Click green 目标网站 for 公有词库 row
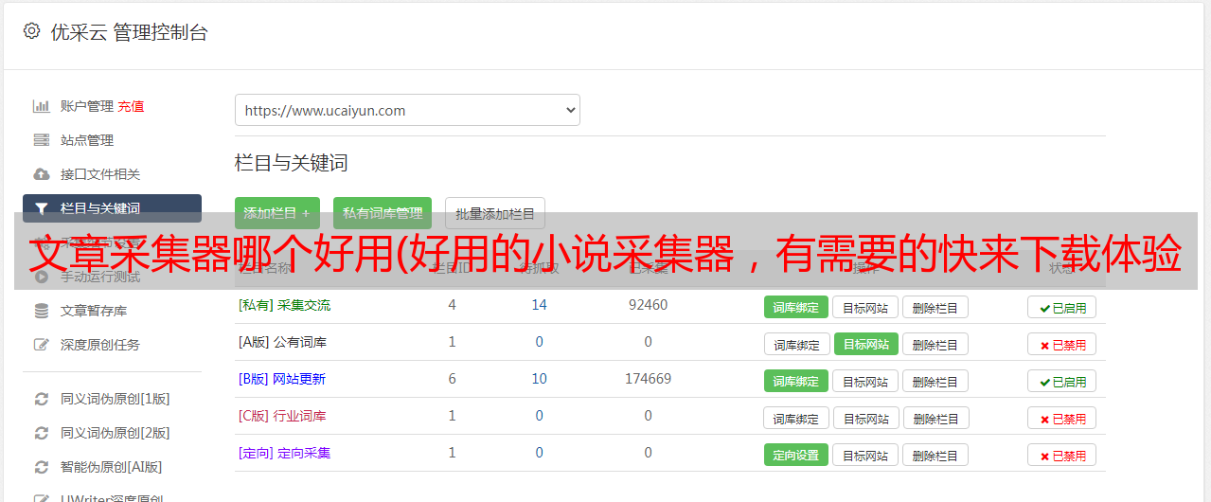Image resolution: width=1211 pixels, height=502 pixels. (865, 344)
